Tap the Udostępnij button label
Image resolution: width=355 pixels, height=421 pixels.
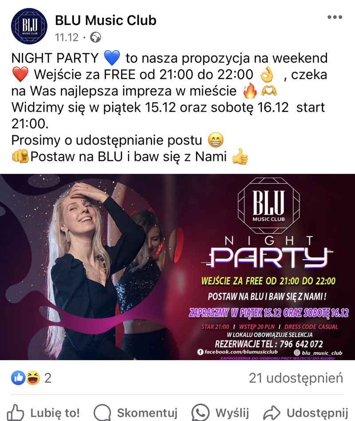[317, 413]
